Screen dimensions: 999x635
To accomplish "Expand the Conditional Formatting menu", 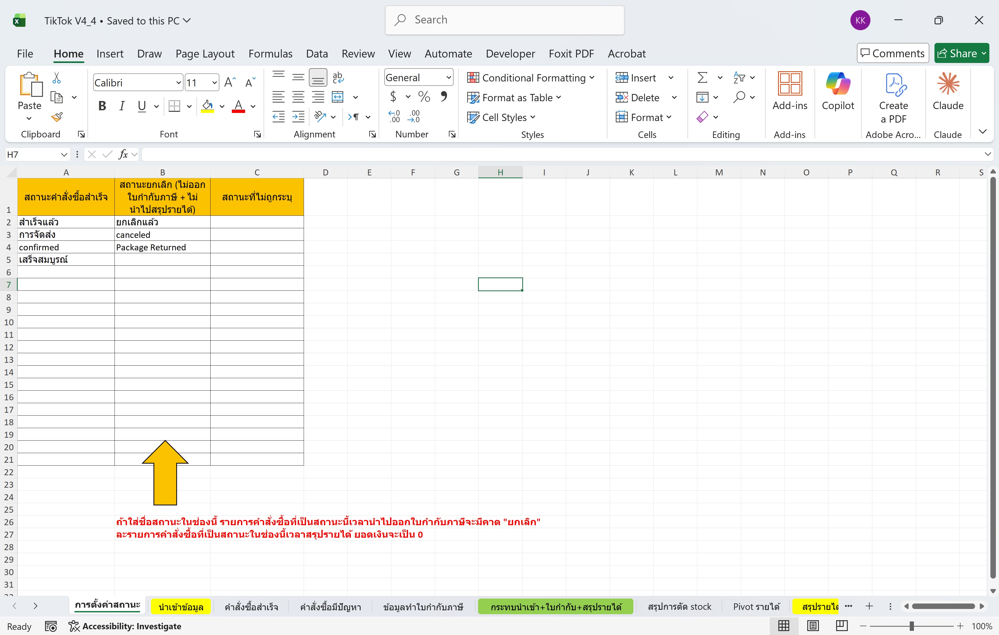I will pyautogui.click(x=531, y=78).
